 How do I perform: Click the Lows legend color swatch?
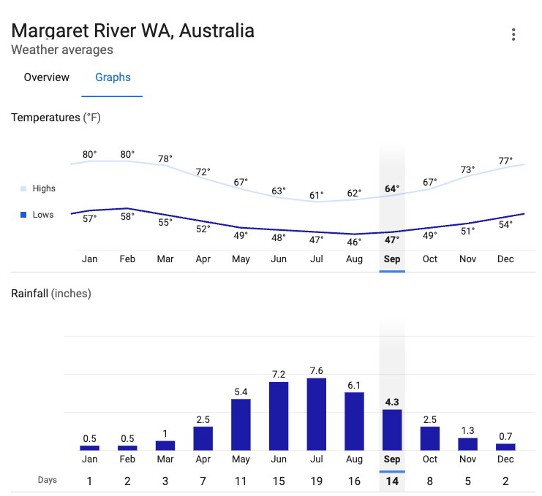point(23,215)
